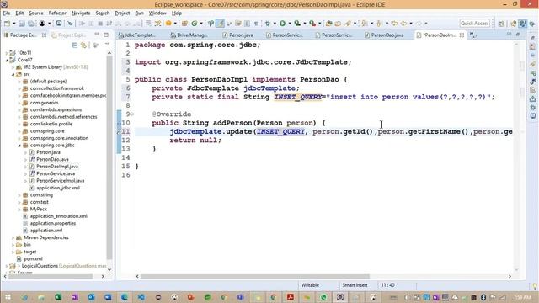Collapse the com.spring.core.jdbc package
The image size is (539, 303).
pyautogui.click(x=19, y=146)
